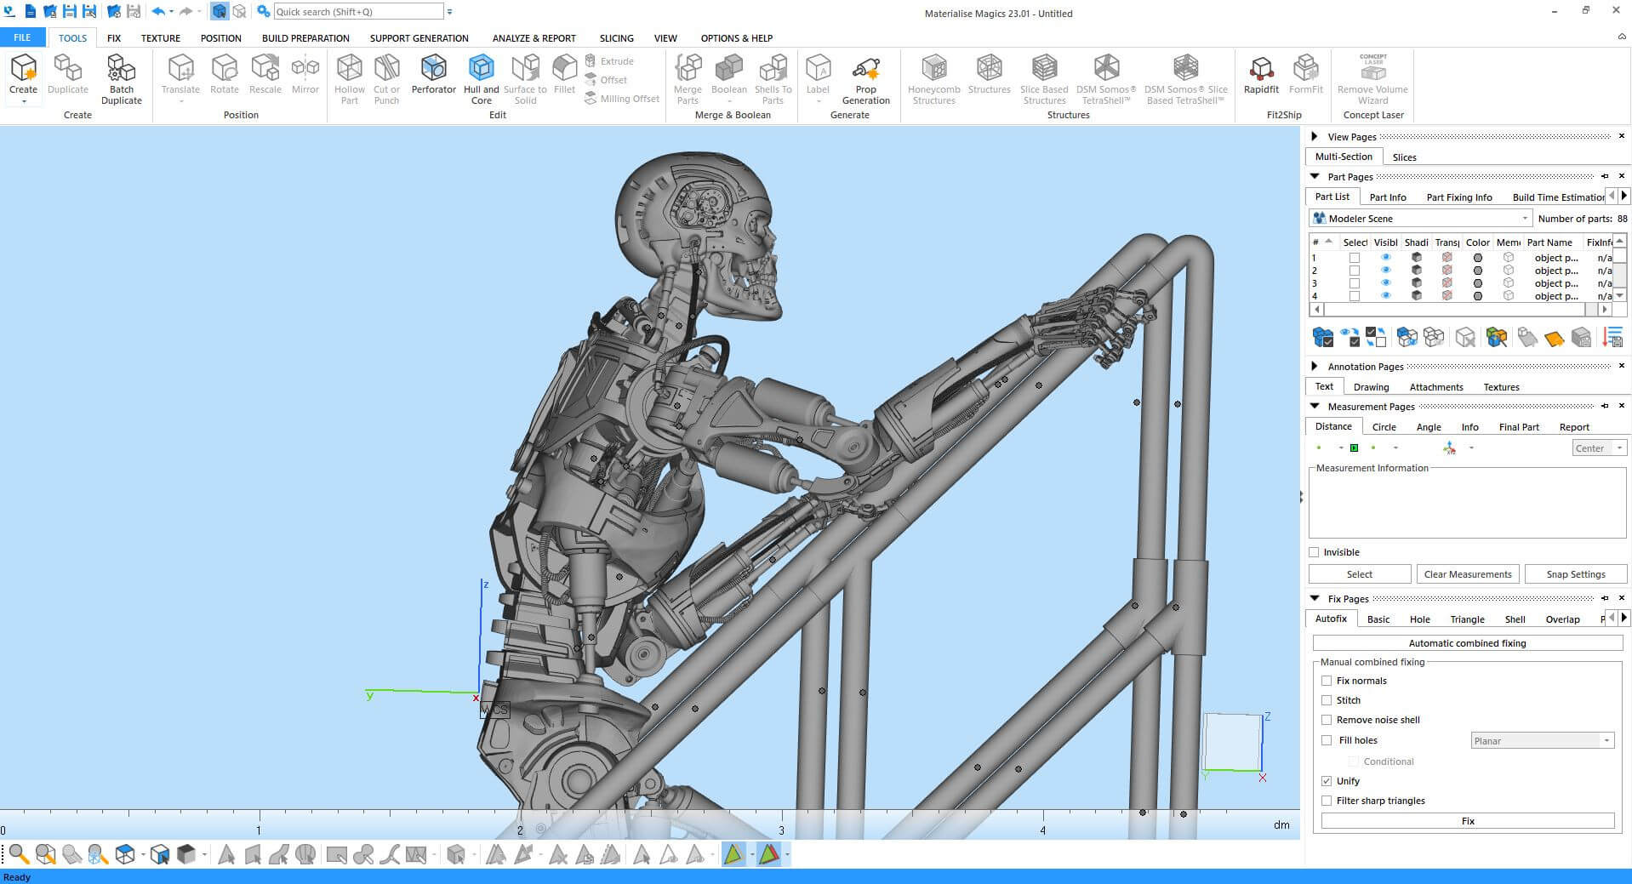
Task: Select the Hull and Core tool
Action: pyautogui.click(x=481, y=69)
